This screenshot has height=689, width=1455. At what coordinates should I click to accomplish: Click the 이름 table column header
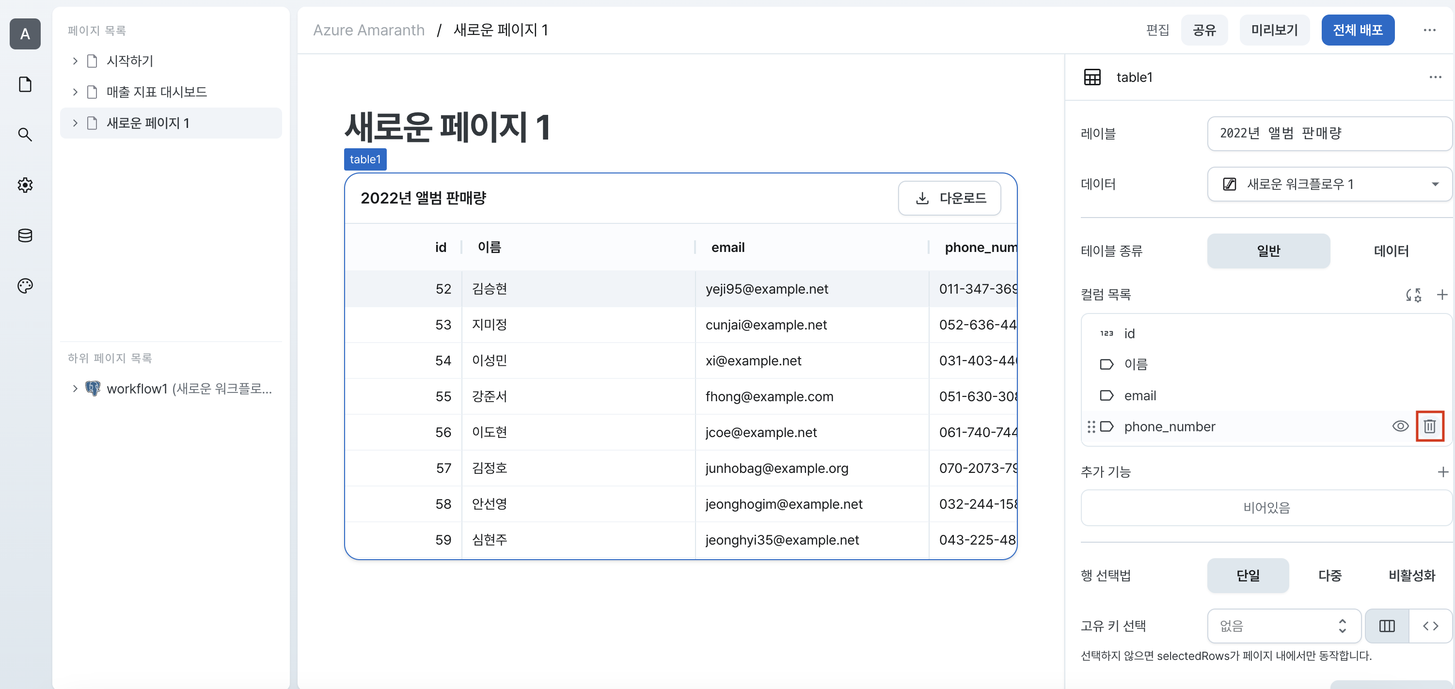579,248
